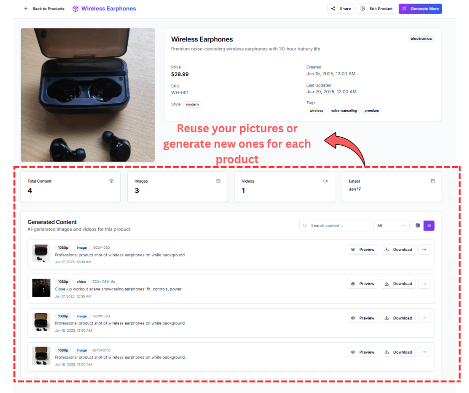Preview the workout scene video
This screenshot has width=469, height=393.
coord(362,284)
